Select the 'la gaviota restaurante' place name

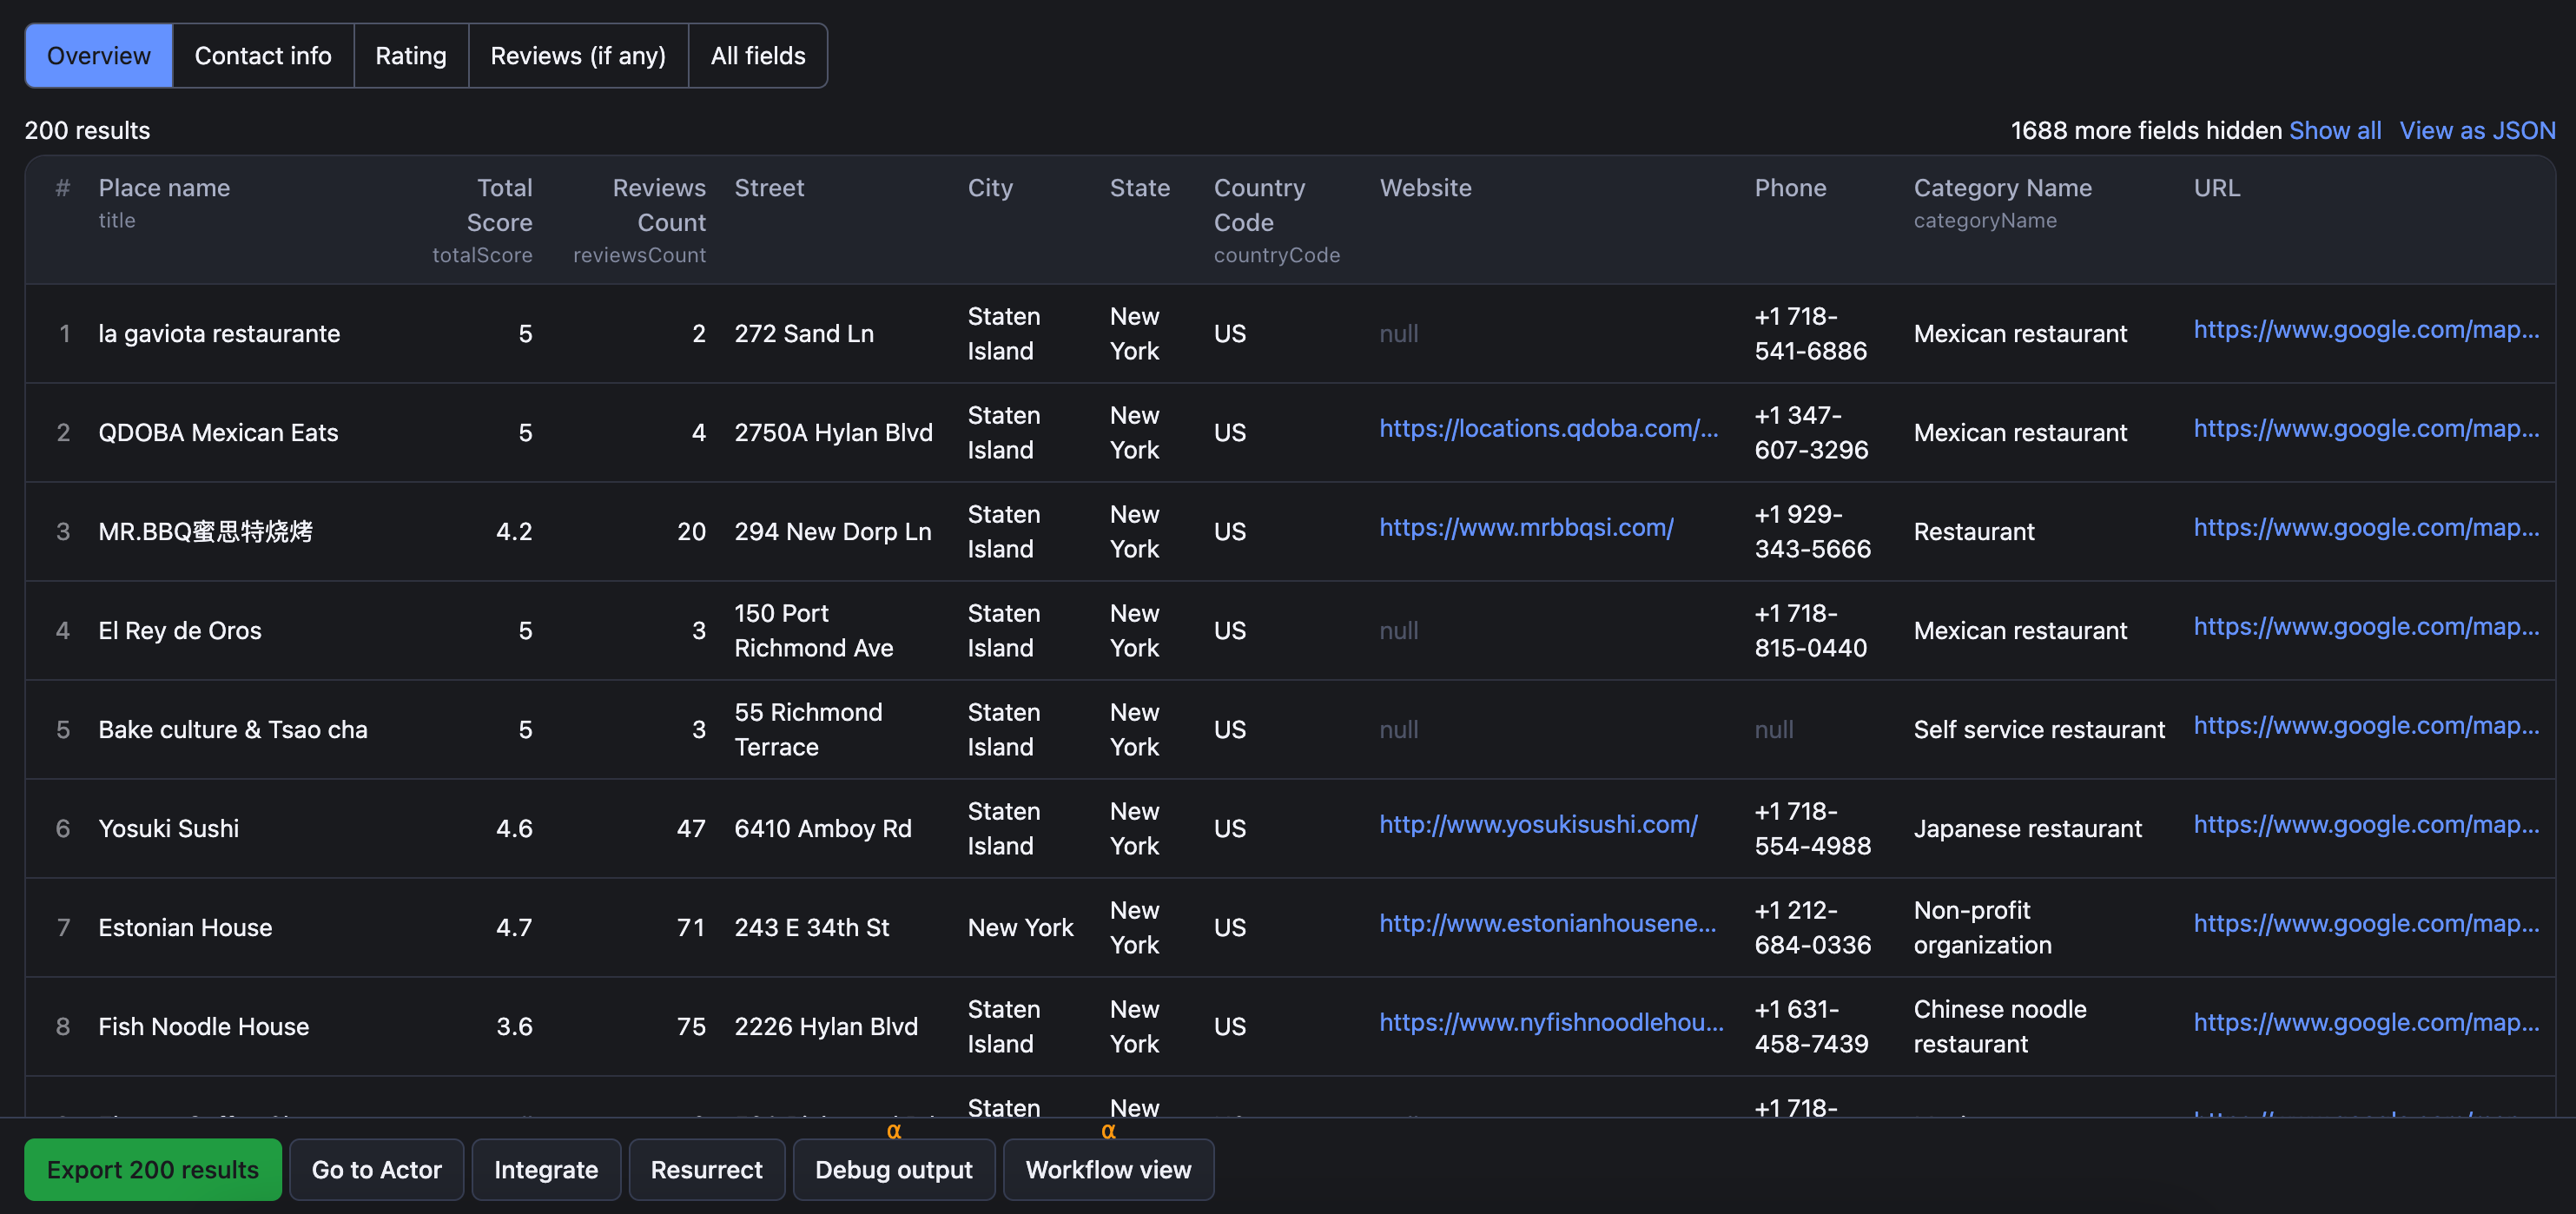[x=219, y=334]
